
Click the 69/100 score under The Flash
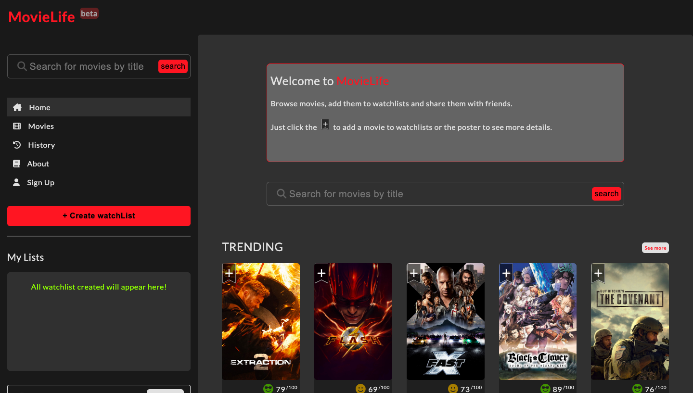[x=379, y=389]
